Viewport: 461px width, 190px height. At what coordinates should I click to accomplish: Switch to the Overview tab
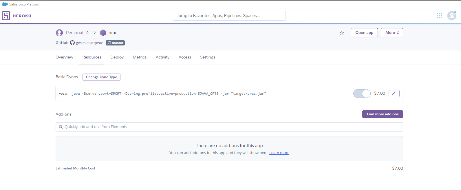[x=64, y=57]
